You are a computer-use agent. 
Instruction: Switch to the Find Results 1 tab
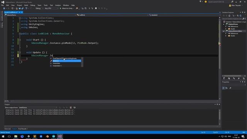[23, 129]
